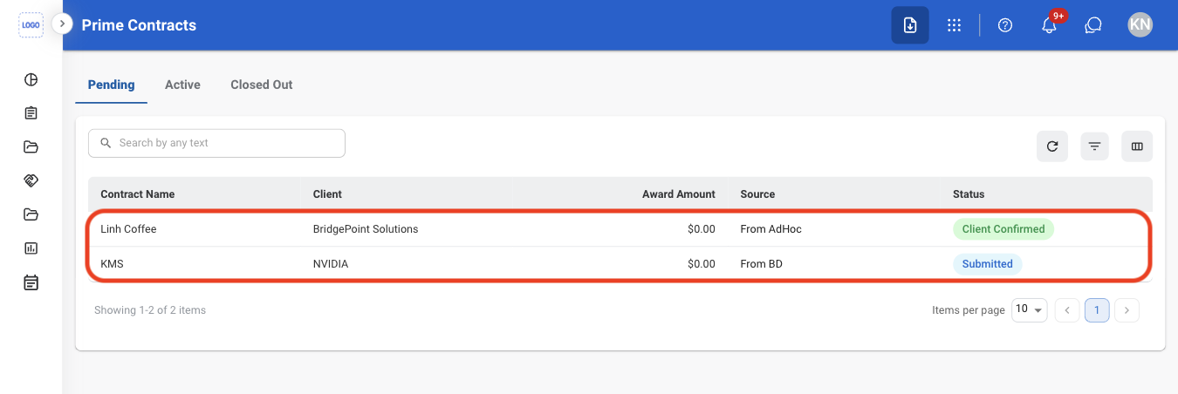Image resolution: width=1178 pixels, height=394 pixels.
Task: Select the NVIDIA client cell
Action: pos(331,264)
